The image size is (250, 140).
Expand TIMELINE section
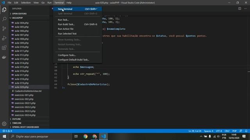[x=29, y=123]
